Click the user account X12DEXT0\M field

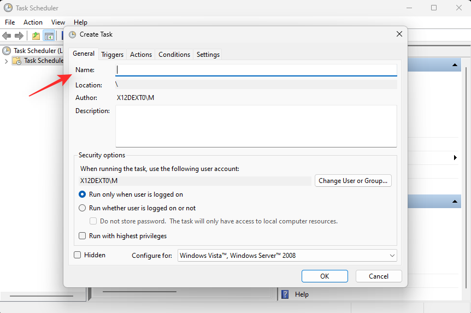(x=195, y=181)
